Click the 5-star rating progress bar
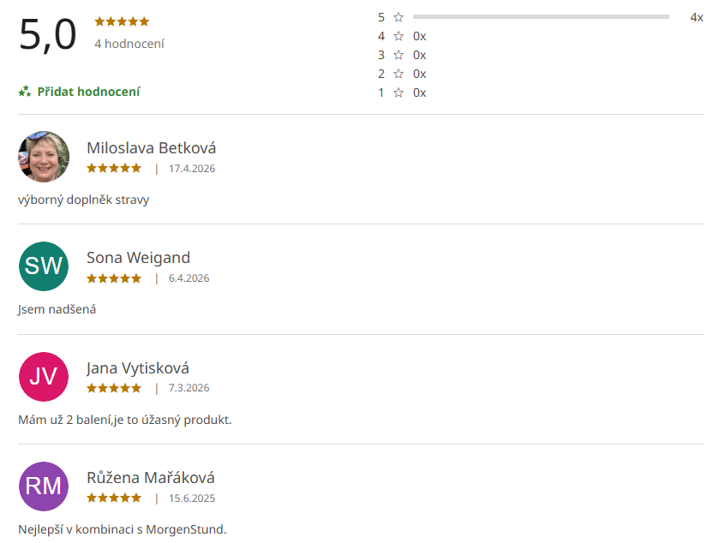Image resolution: width=713 pixels, height=543 pixels. pyautogui.click(x=541, y=17)
